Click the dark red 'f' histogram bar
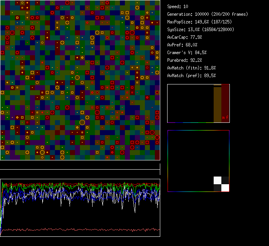 pyautogui.click(x=225, y=100)
